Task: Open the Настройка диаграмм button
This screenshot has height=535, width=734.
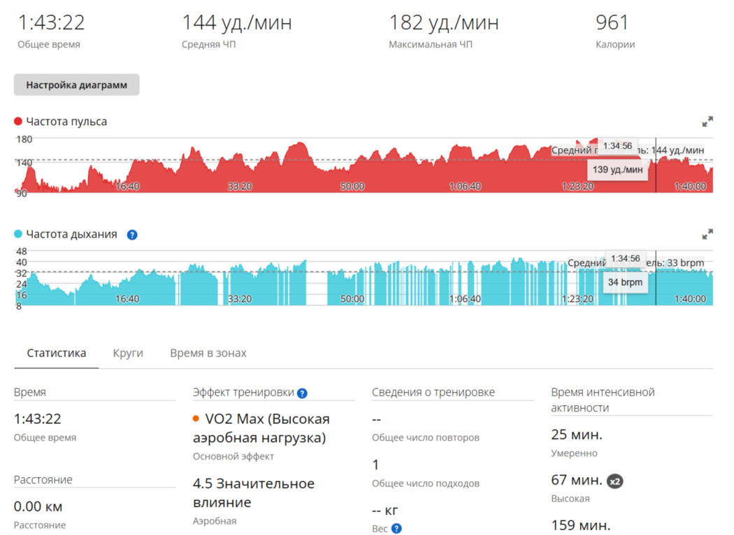Action: click(76, 85)
